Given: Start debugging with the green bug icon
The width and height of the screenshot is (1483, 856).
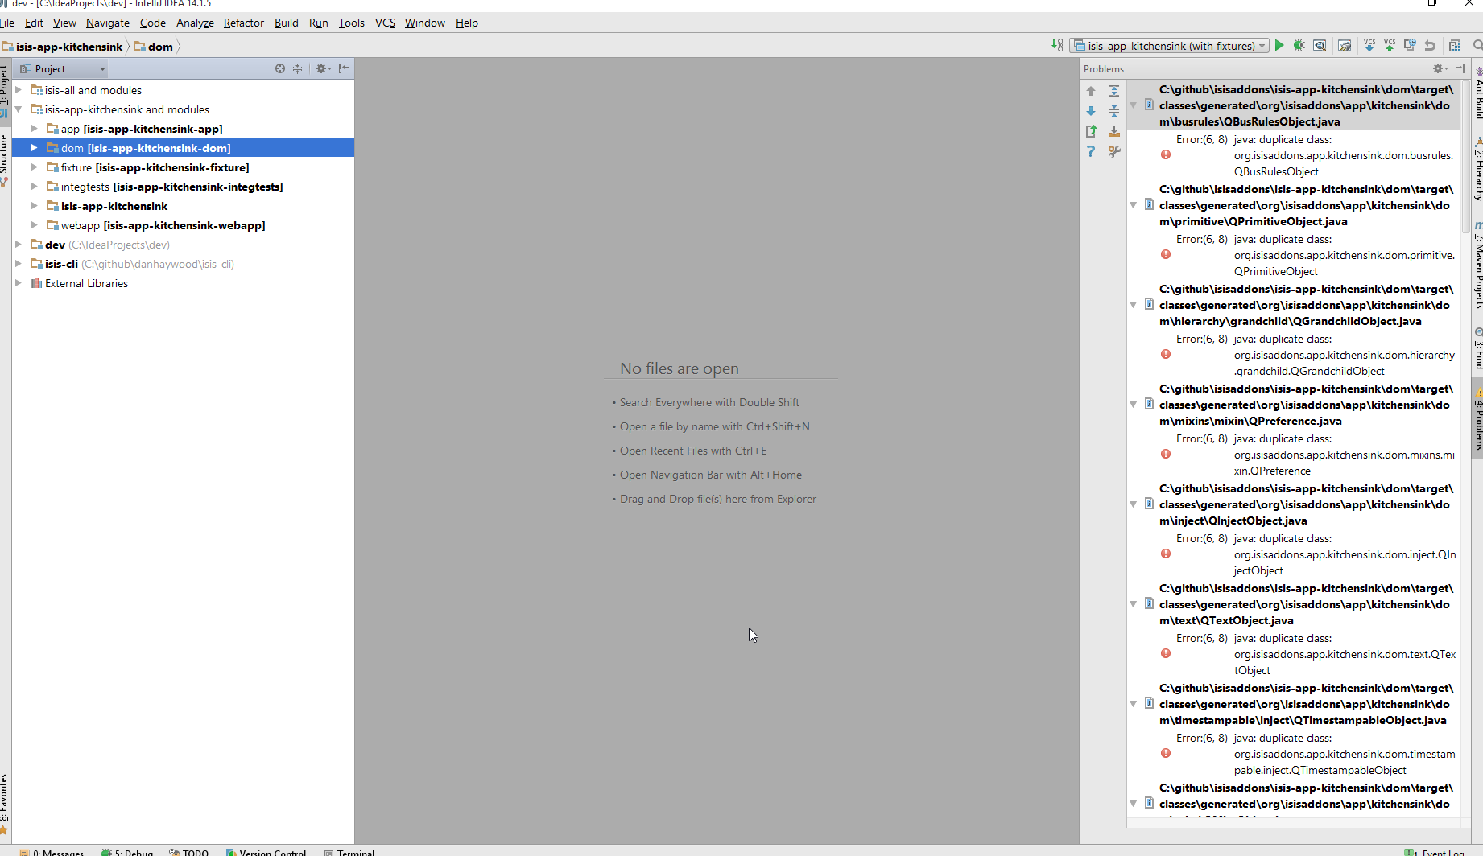Looking at the screenshot, I should tap(1299, 46).
